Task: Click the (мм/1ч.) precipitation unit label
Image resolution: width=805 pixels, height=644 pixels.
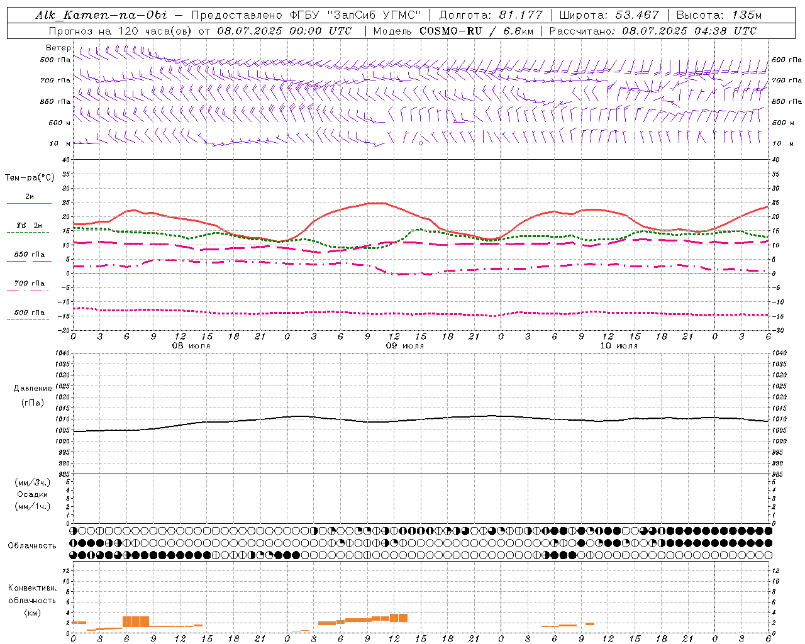Action: tap(32, 506)
